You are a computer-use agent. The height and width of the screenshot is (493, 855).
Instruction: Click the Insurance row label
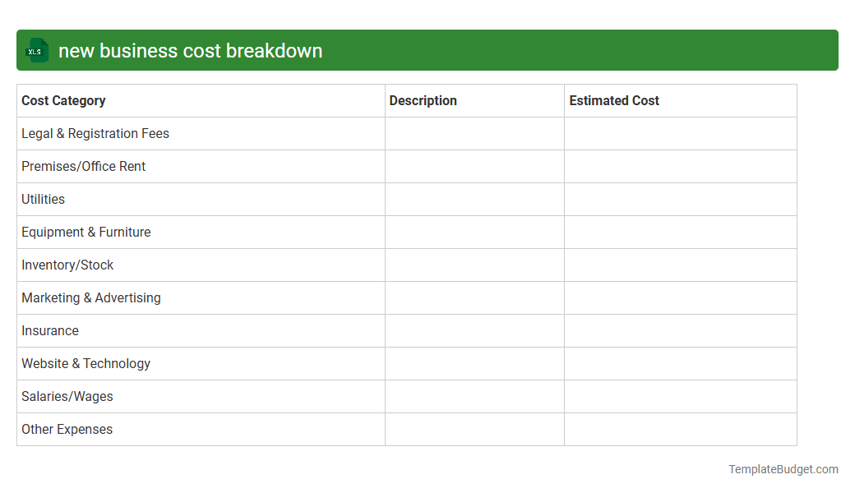pyautogui.click(x=50, y=330)
